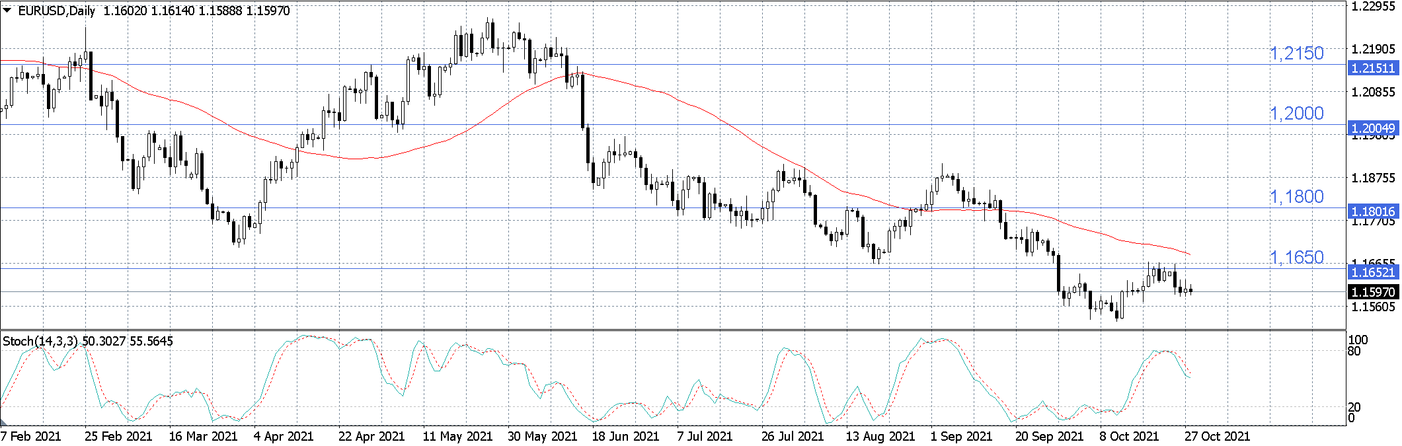
Task: Select the 27 Oct 2021 date label
Action: click(1217, 436)
